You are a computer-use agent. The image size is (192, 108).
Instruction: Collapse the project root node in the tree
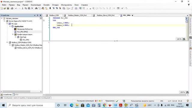(1, 18)
